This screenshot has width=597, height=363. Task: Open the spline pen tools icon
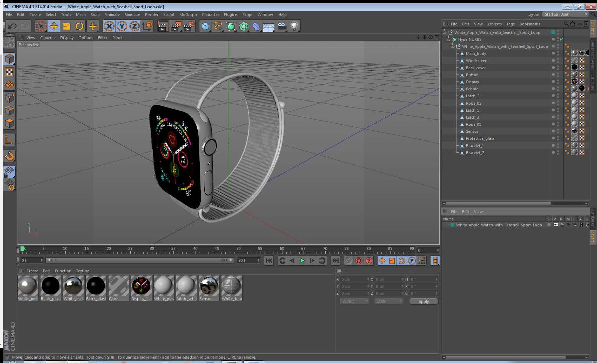[218, 26]
